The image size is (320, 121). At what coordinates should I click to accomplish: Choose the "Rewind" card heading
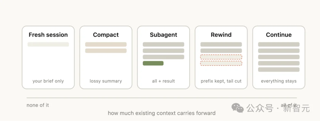pyautogui.click(x=221, y=35)
